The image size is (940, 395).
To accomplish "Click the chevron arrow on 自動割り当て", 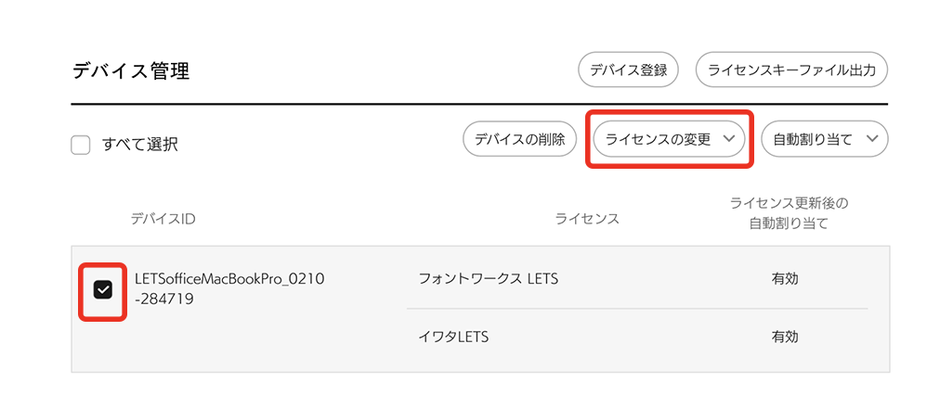I will click(x=871, y=139).
